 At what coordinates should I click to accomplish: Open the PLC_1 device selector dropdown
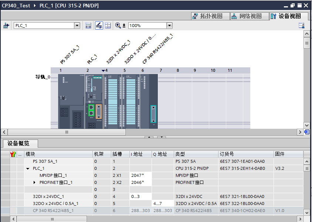click(x=77, y=26)
